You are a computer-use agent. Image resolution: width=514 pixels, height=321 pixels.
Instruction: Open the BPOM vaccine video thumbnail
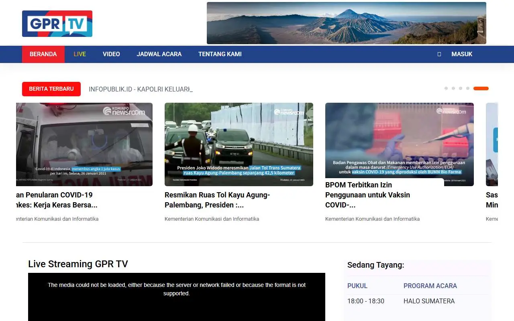(400, 144)
